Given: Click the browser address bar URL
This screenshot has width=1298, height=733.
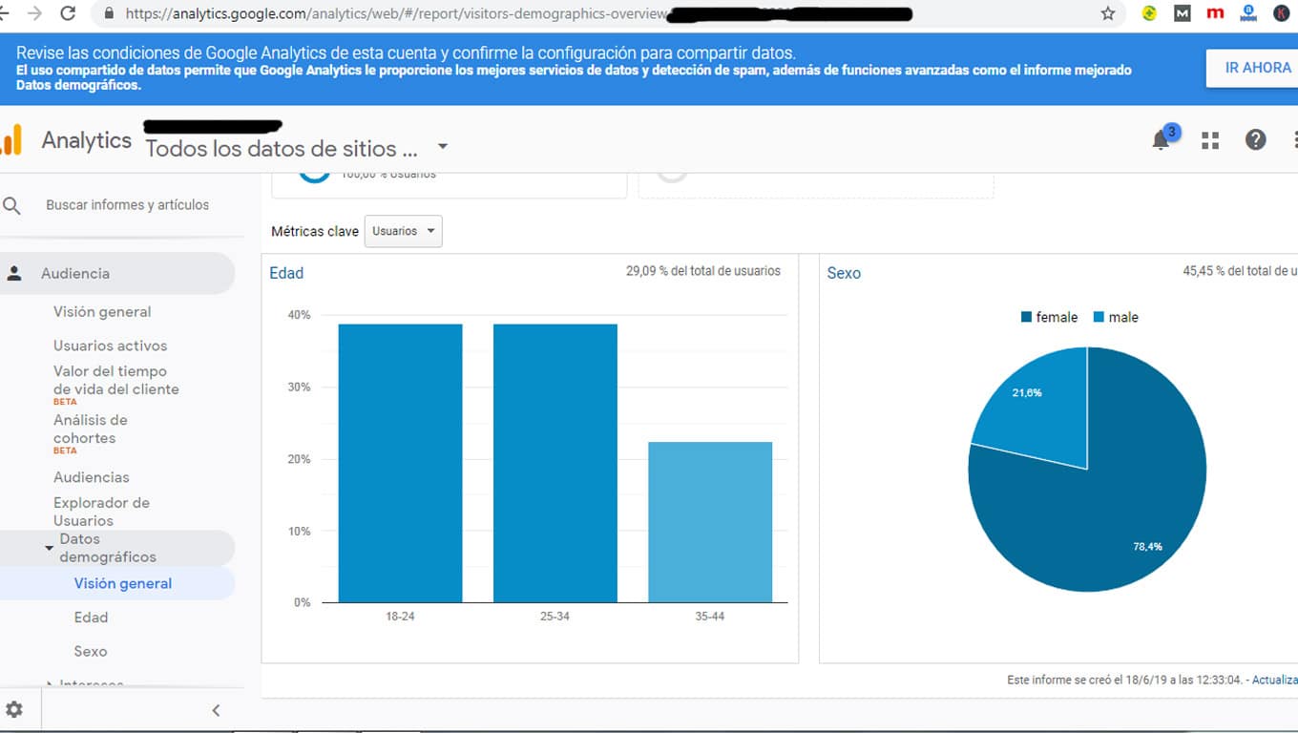Looking at the screenshot, I should pyautogui.click(x=396, y=14).
